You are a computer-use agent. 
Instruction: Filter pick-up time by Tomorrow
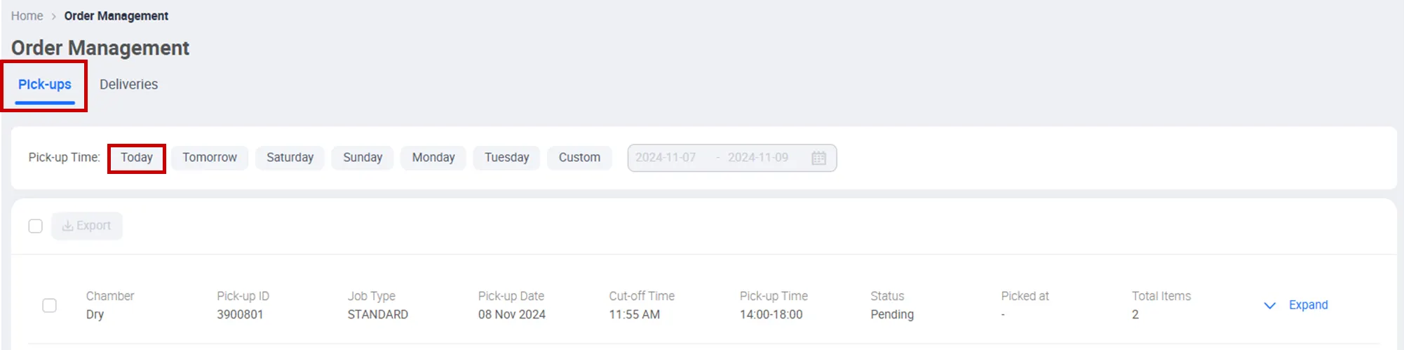[210, 158]
